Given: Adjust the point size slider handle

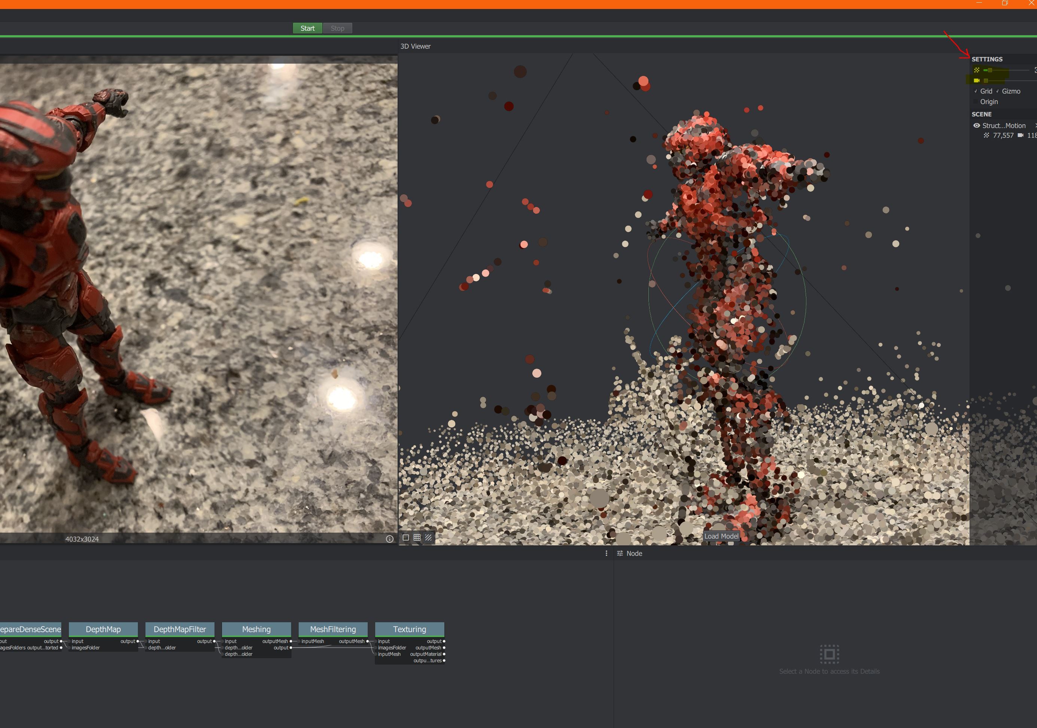Looking at the screenshot, I should [989, 70].
